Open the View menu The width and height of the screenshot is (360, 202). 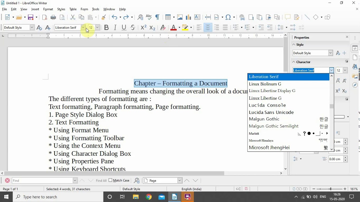pos(24,9)
